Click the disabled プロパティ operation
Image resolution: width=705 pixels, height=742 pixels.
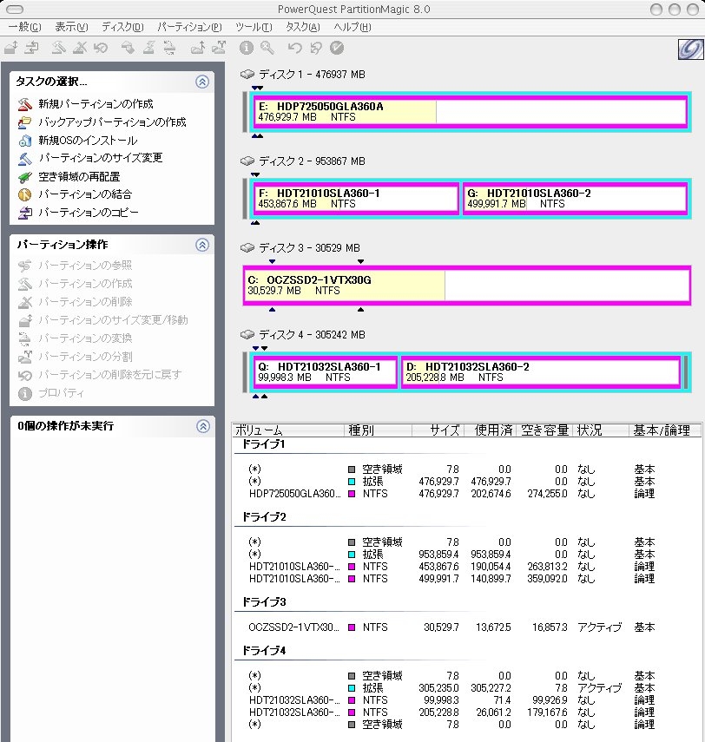[61, 393]
